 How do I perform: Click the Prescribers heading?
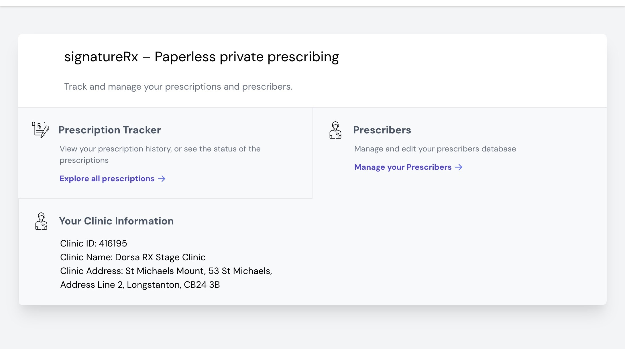coord(382,130)
